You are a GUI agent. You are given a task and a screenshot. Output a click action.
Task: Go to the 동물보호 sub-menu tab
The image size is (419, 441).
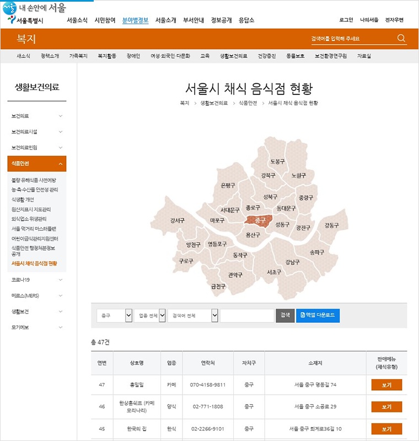pyautogui.click(x=296, y=56)
